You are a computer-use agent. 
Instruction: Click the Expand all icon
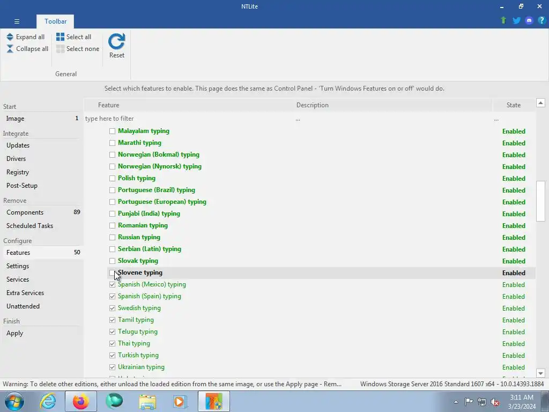[x=10, y=37]
